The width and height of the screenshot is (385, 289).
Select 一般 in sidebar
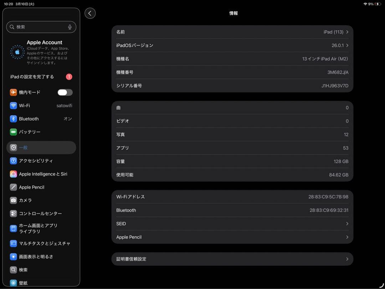(41, 147)
